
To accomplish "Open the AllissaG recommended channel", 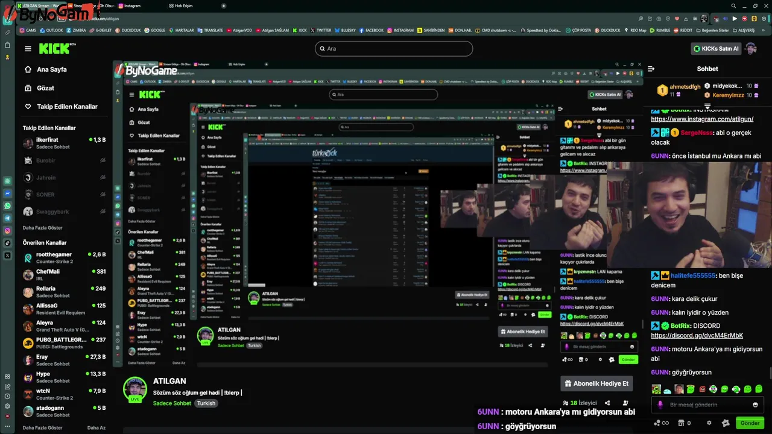I will click(64, 309).
